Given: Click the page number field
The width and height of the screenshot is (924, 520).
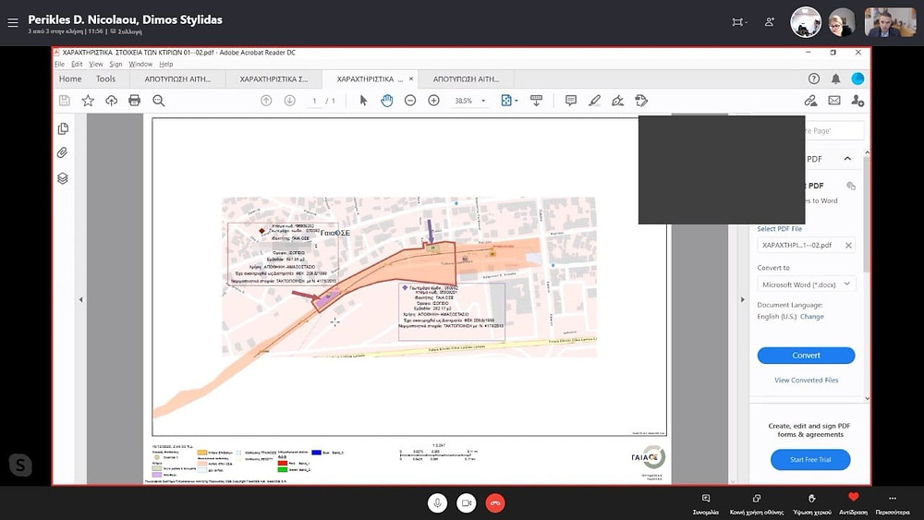Looking at the screenshot, I should click(x=315, y=101).
